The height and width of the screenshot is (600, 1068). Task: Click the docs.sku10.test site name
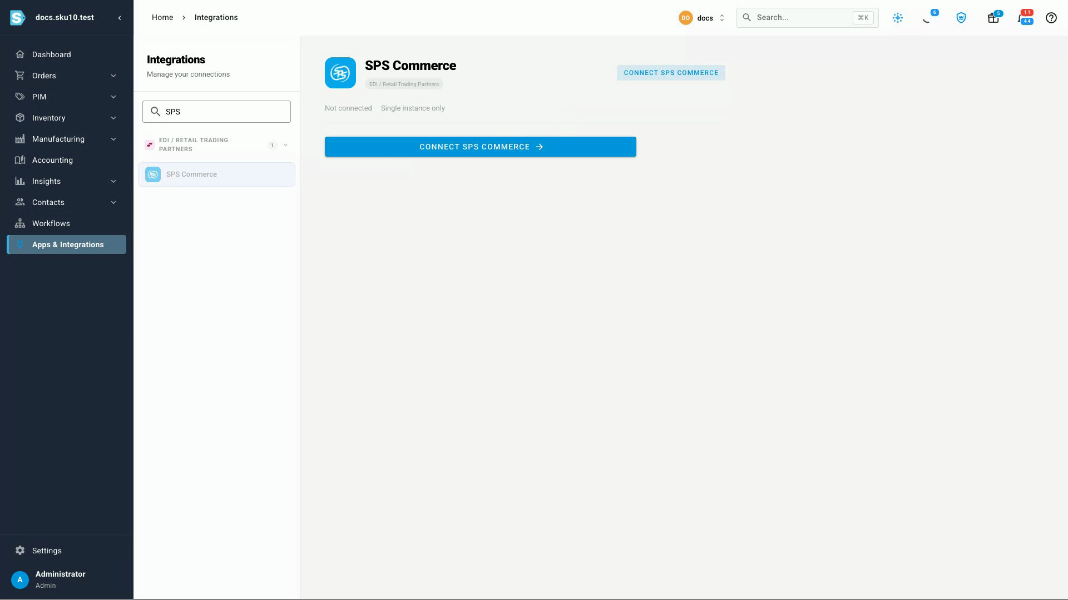pos(65,18)
